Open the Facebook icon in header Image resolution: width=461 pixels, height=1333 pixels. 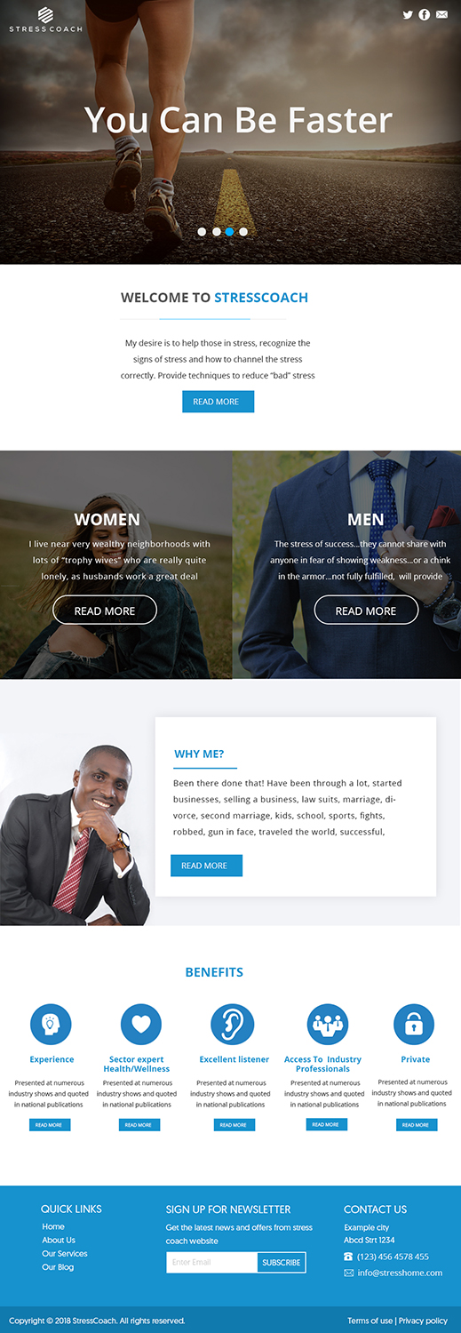425,14
